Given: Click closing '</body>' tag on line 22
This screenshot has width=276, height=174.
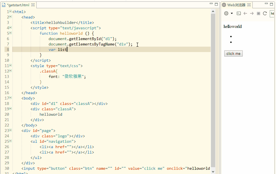Looking at the screenshot, I should pyautogui.click(x=29, y=125).
